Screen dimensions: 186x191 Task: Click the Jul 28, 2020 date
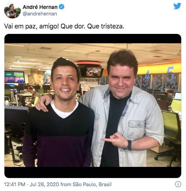click(x=44, y=184)
